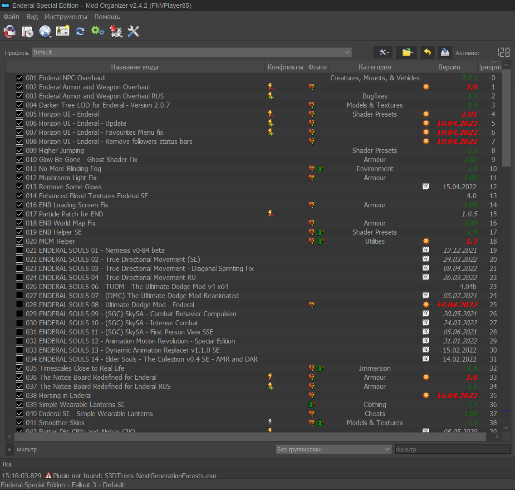The width and height of the screenshot is (515, 490).
Task: Click green flag icon for 011 No More Blinding Fog
Action: click(321, 168)
